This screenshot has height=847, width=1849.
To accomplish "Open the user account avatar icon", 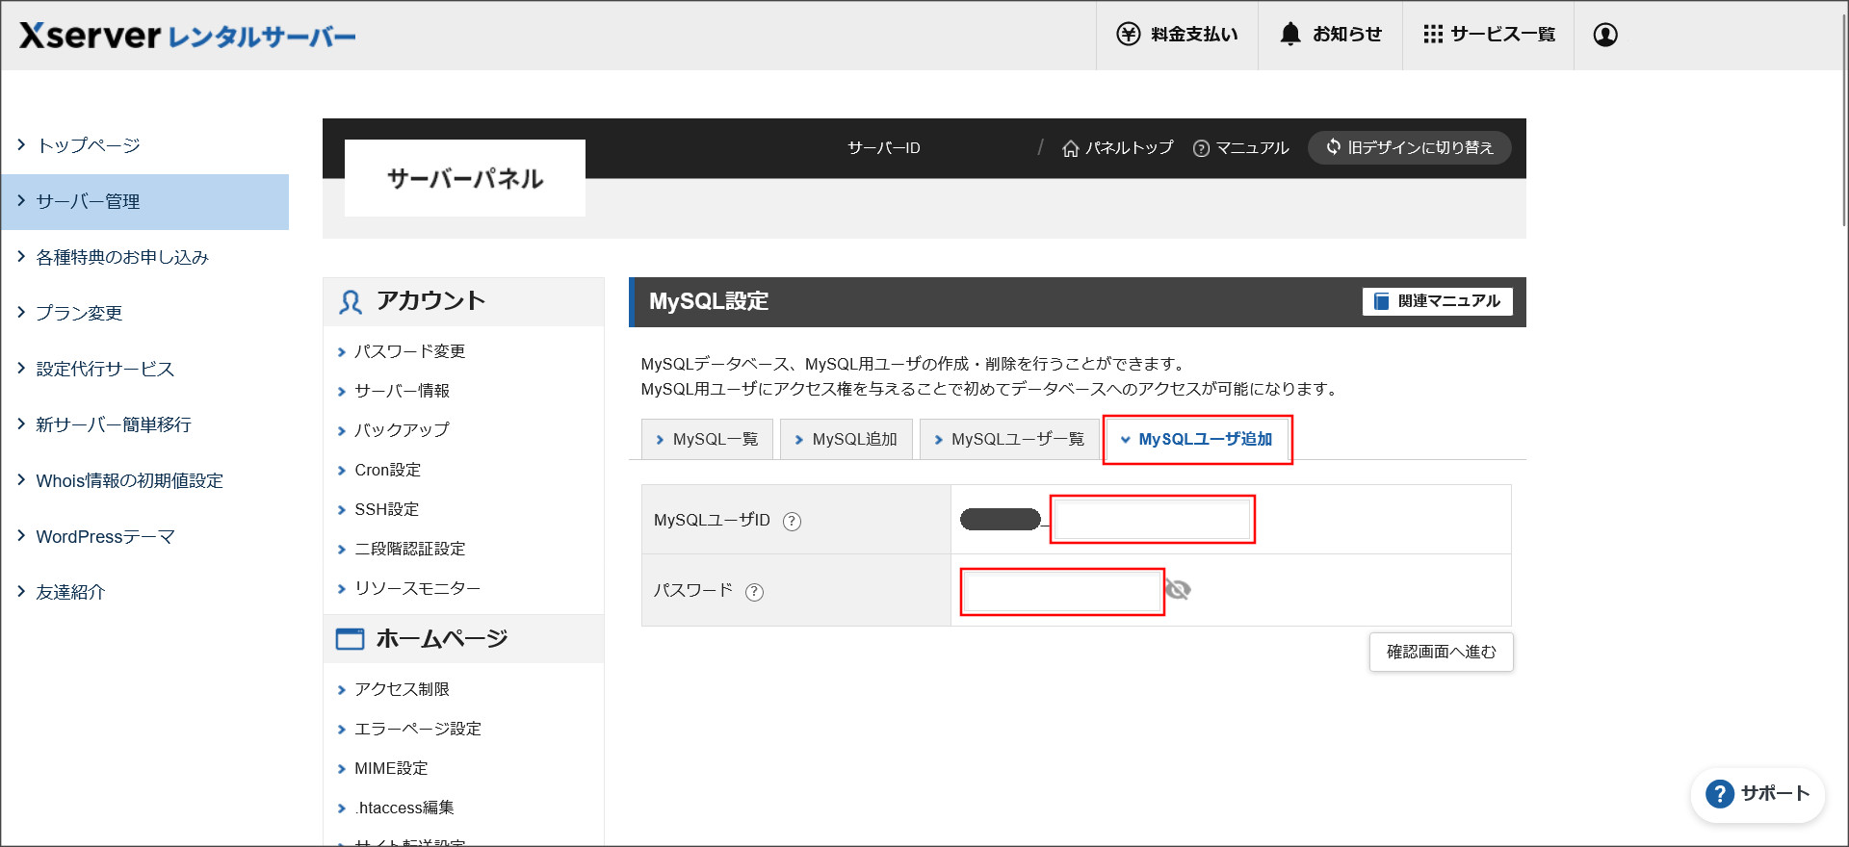I will (x=1605, y=35).
